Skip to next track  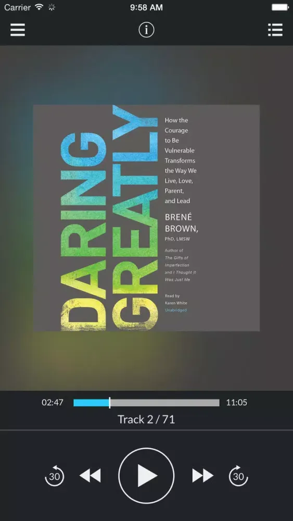[x=202, y=476]
